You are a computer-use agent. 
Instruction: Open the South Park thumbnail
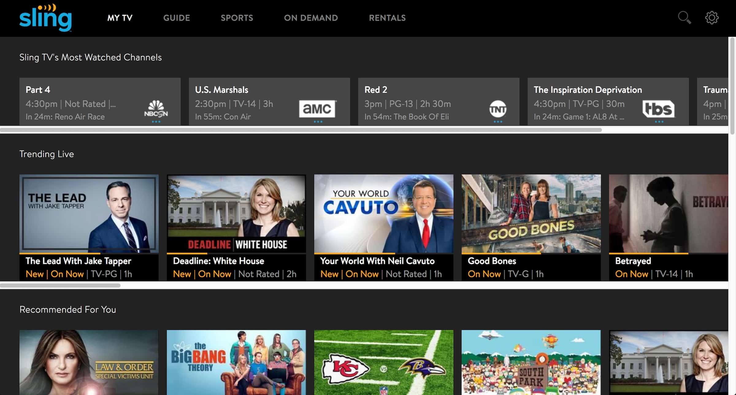pyautogui.click(x=531, y=362)
